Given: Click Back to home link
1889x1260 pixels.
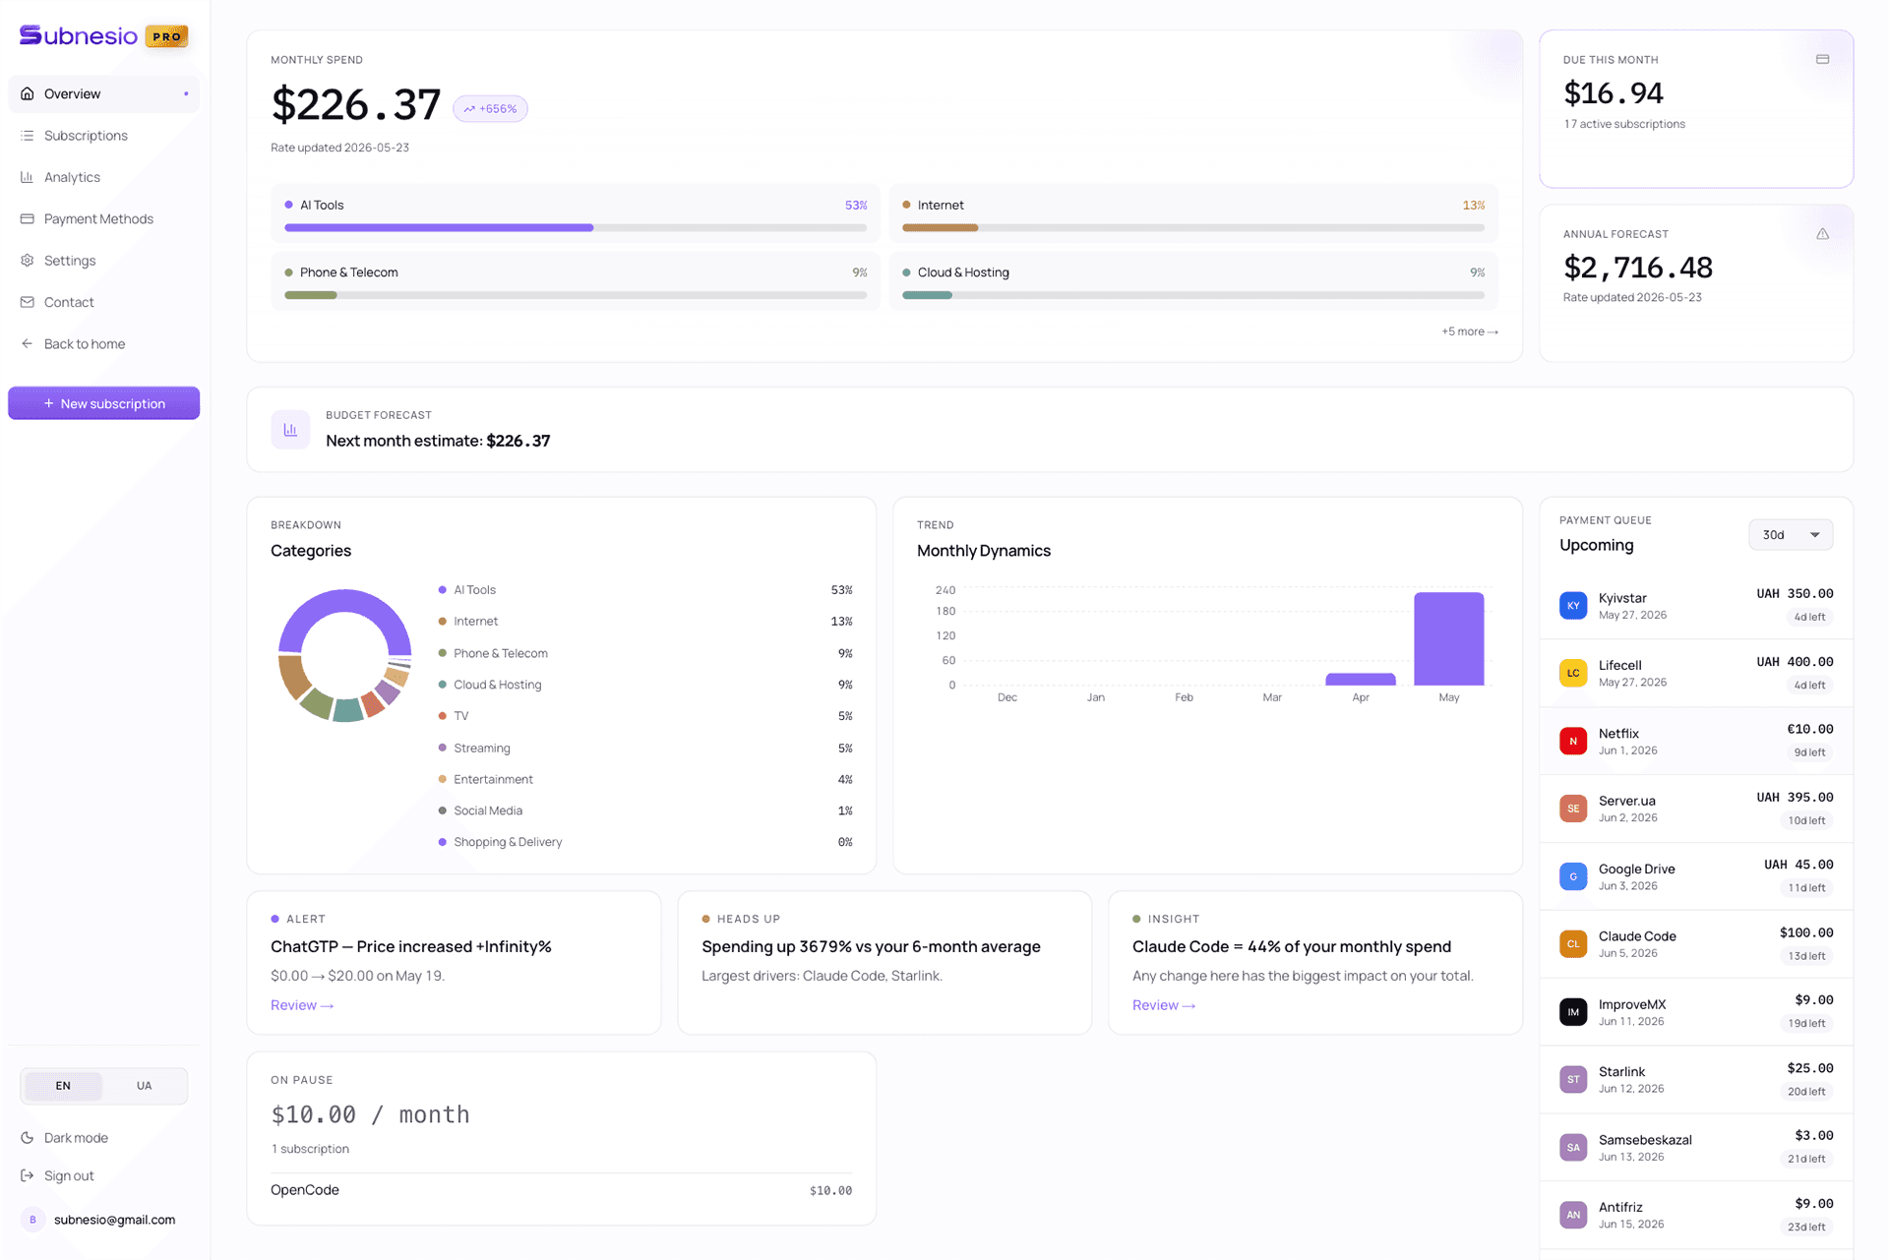Looking at the screenshot, I should click(103, 343).
